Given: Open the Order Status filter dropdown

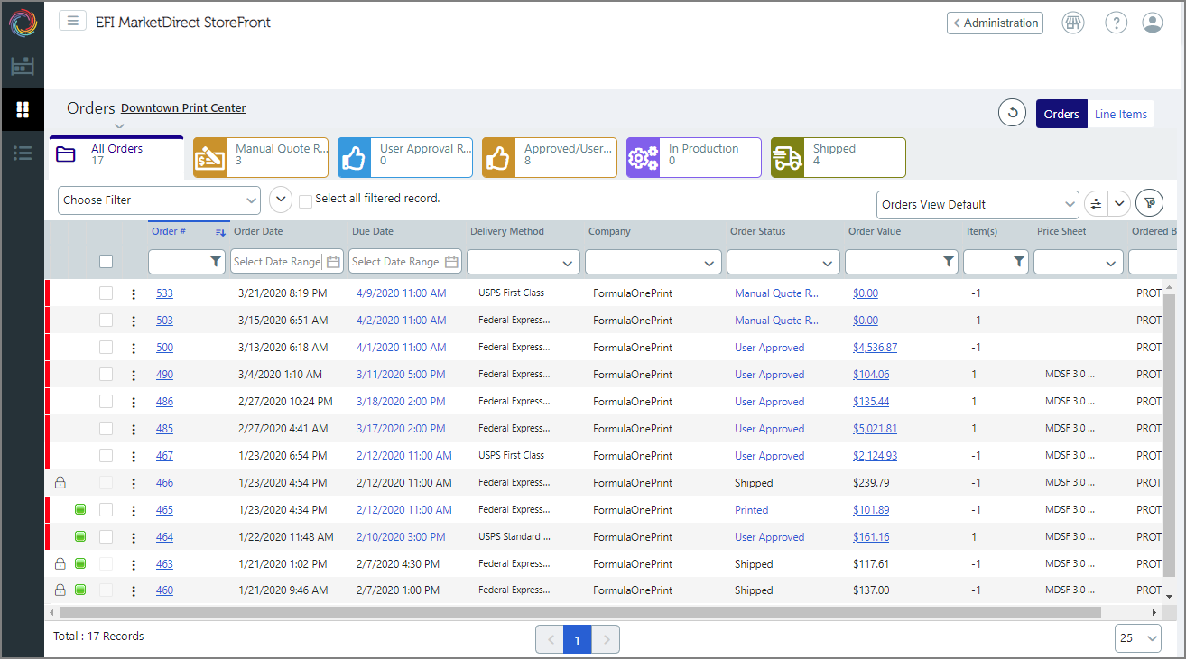Looking at the screenshot, I should pos(783,262).
